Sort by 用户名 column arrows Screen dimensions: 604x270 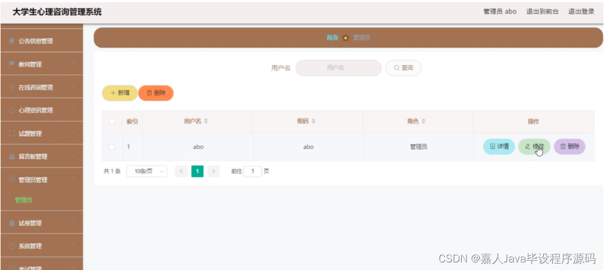pos(206,121)
